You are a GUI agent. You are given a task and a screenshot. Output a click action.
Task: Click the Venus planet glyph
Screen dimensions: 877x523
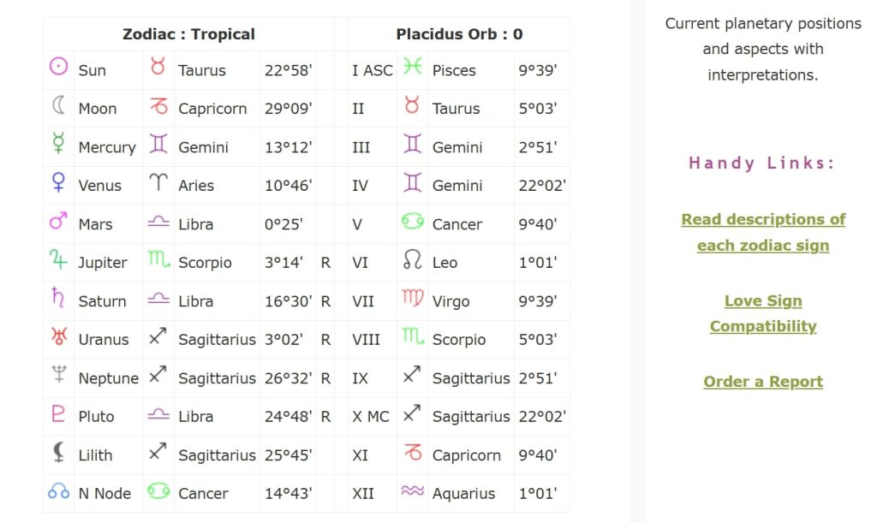(58, 182)
